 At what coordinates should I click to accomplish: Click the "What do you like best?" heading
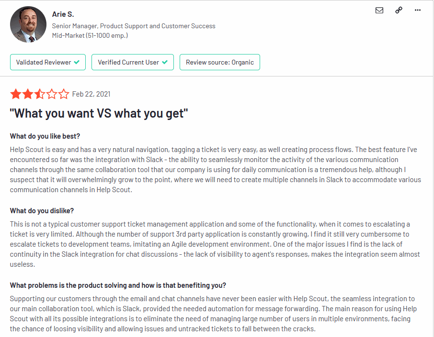[x=45, y=136]
